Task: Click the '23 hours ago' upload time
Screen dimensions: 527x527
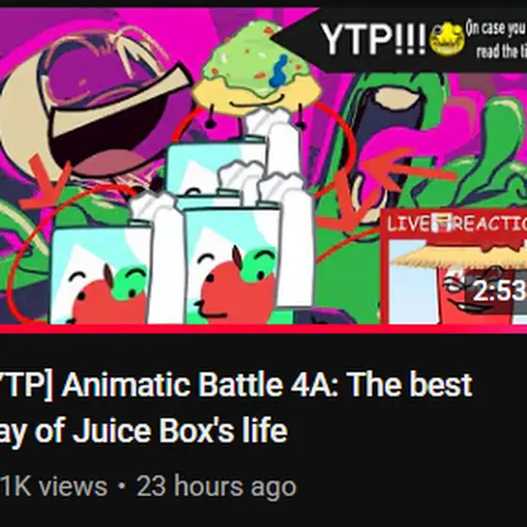Action: [216, 487]
